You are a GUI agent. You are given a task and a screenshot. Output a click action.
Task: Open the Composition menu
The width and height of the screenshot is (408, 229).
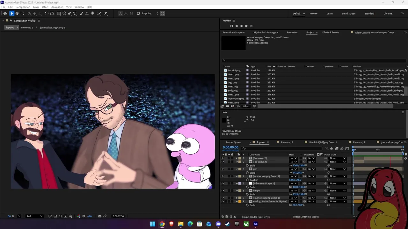[x=23, y=7]
